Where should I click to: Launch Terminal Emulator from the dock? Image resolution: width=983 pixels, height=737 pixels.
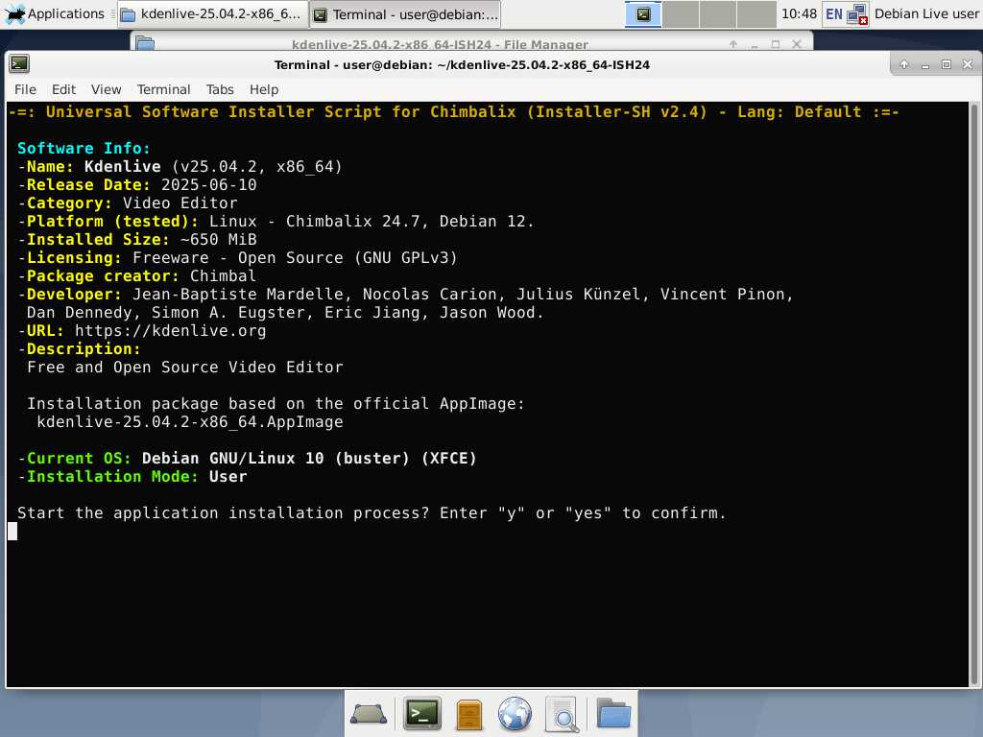pyautogui.click(x=422, y=714)
